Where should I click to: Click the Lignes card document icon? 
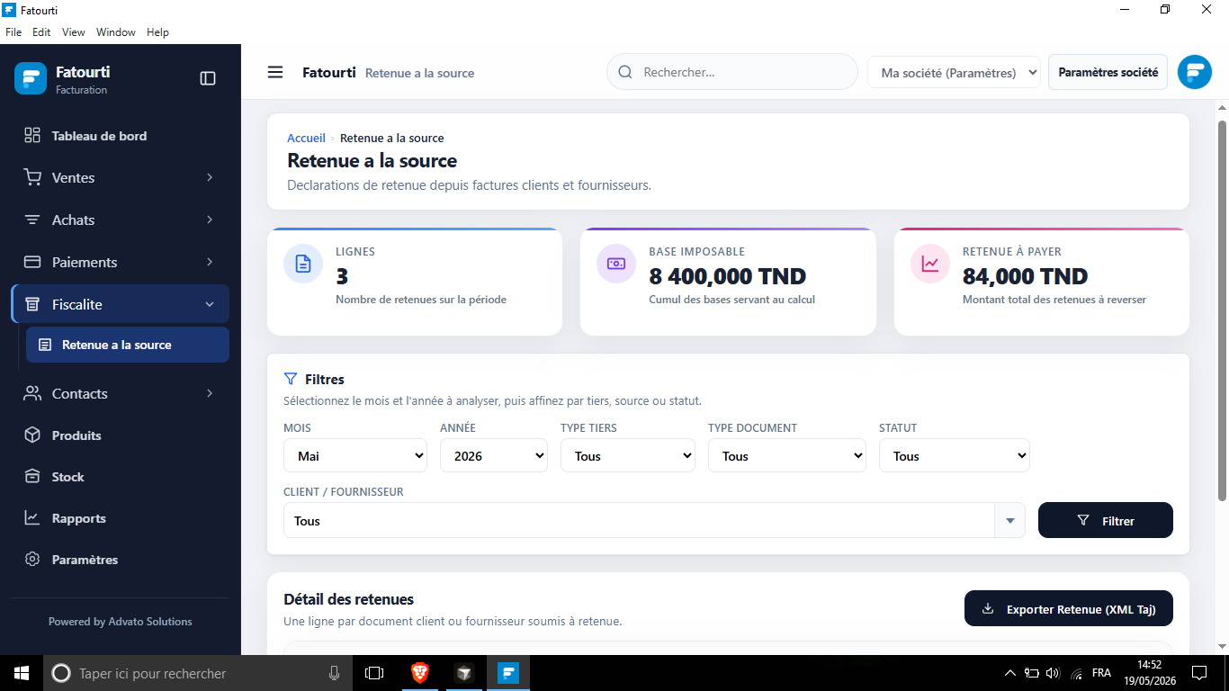pyautogui.click(x=303, y=264)
